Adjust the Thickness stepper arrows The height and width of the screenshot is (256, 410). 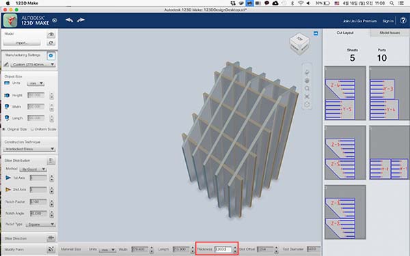pos(235,250)
